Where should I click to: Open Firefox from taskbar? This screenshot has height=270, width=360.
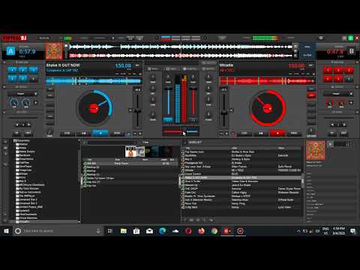tap(201, 231)
